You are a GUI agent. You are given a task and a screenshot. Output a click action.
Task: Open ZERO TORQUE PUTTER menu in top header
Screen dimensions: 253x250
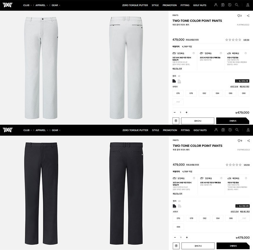(x=135, y=5)
